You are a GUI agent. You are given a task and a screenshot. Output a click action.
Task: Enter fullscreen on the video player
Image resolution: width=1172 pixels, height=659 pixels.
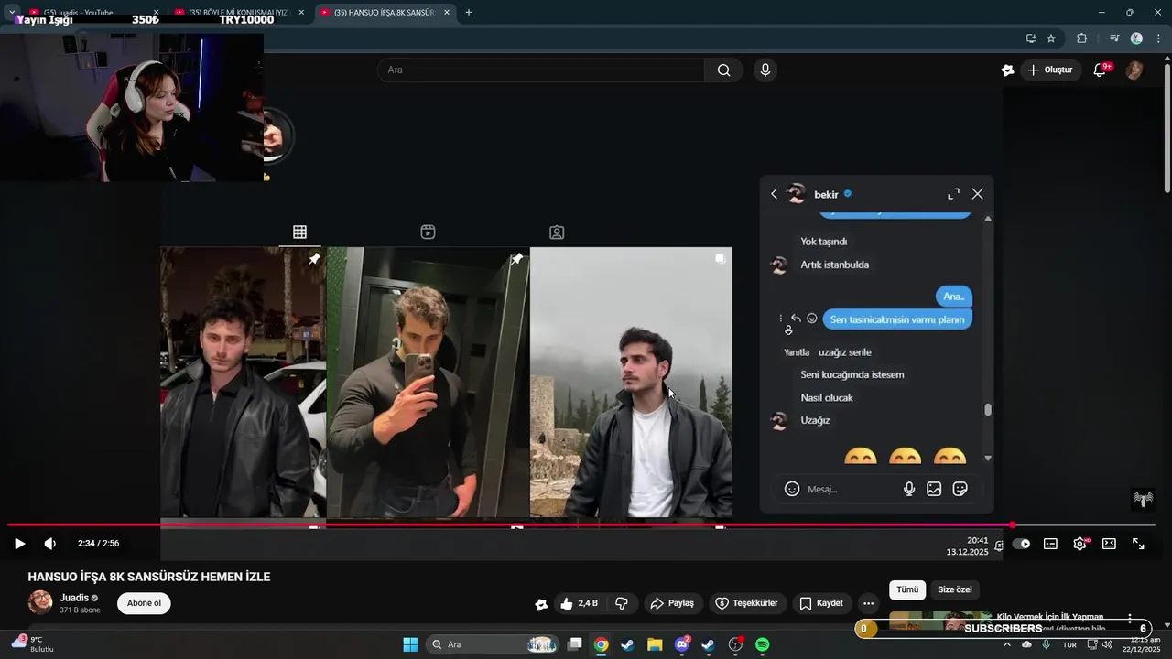(1138, 544)
